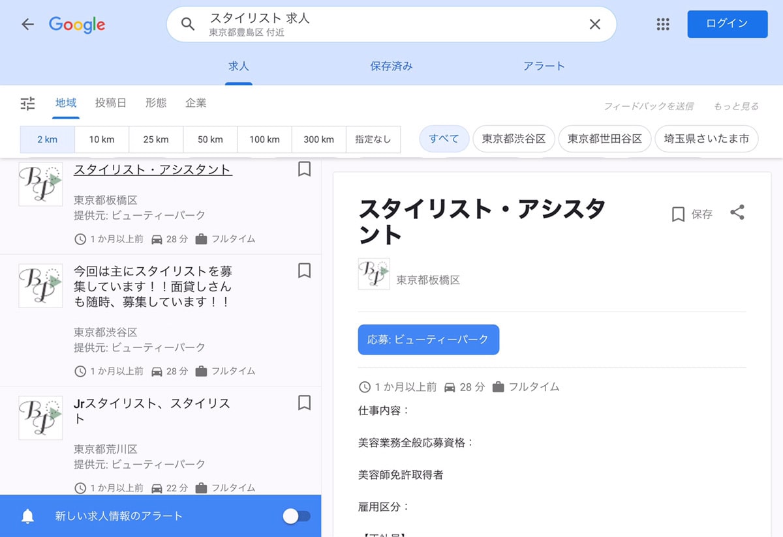This screenshot has height=537, width=783.
Task: Open the Google apps grid
Action: pyautogui.click(x=663, y=25)
